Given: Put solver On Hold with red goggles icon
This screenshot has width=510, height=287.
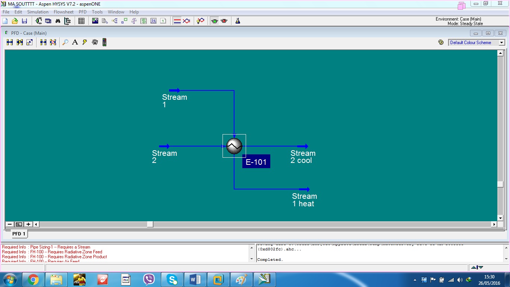Looking at the screenshot, I should point(224,21).
